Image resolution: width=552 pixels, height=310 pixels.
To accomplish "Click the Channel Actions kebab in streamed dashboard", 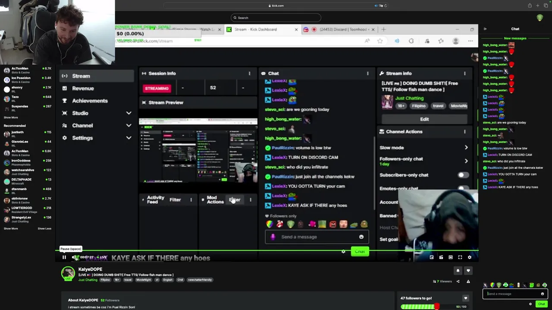I will [x=464, y=132].
